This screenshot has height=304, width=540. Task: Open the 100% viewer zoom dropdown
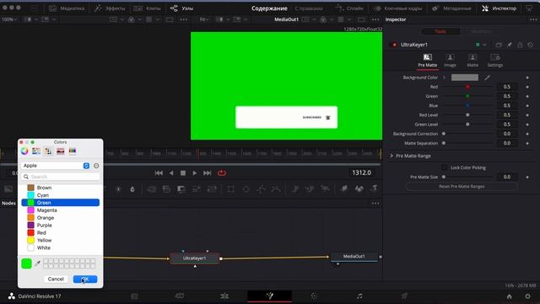point(9,19)
